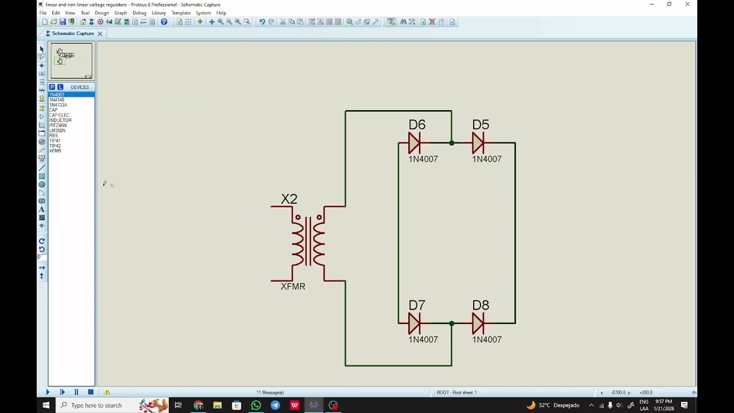Click the Rotate Anti-Clockwise icon

pos(42,249)
